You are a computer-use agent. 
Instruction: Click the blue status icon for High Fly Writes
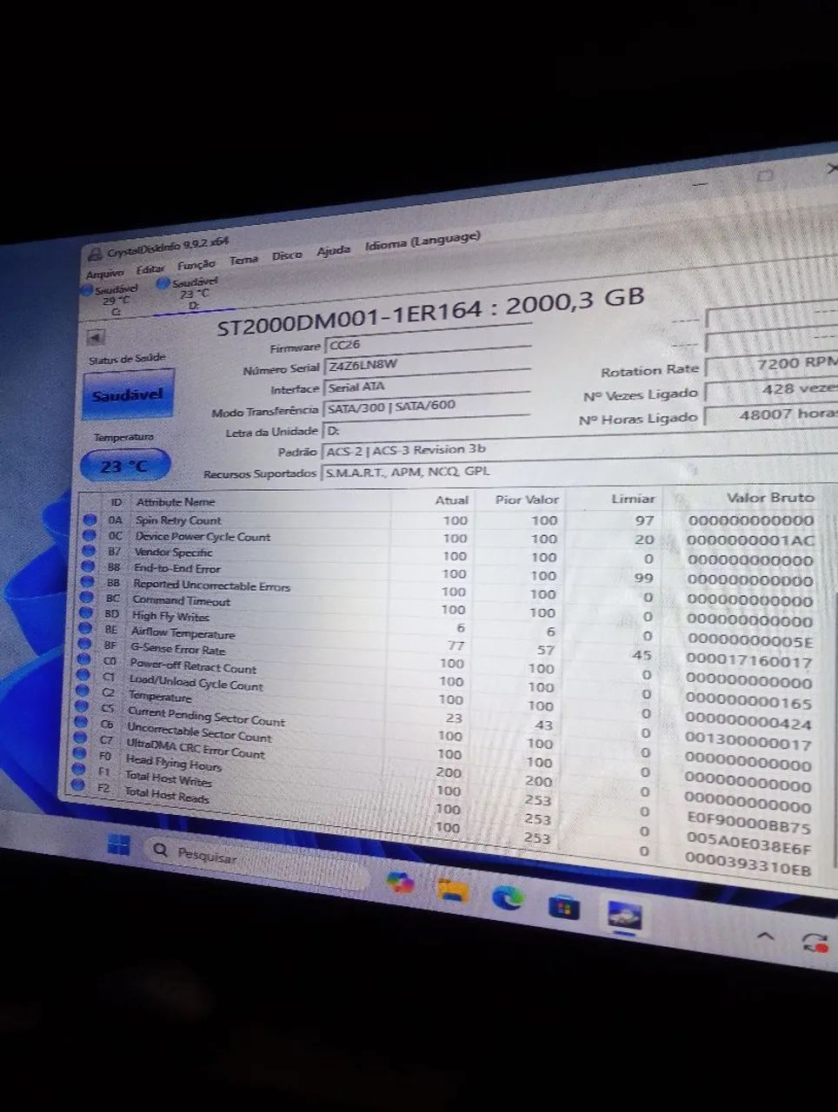[x=85, y=612]
